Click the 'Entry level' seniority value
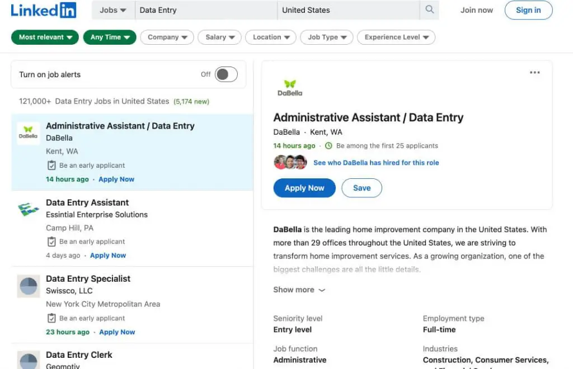 tap(292, 329)
